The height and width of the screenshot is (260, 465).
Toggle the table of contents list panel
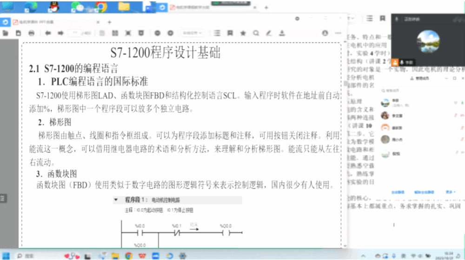217,33
